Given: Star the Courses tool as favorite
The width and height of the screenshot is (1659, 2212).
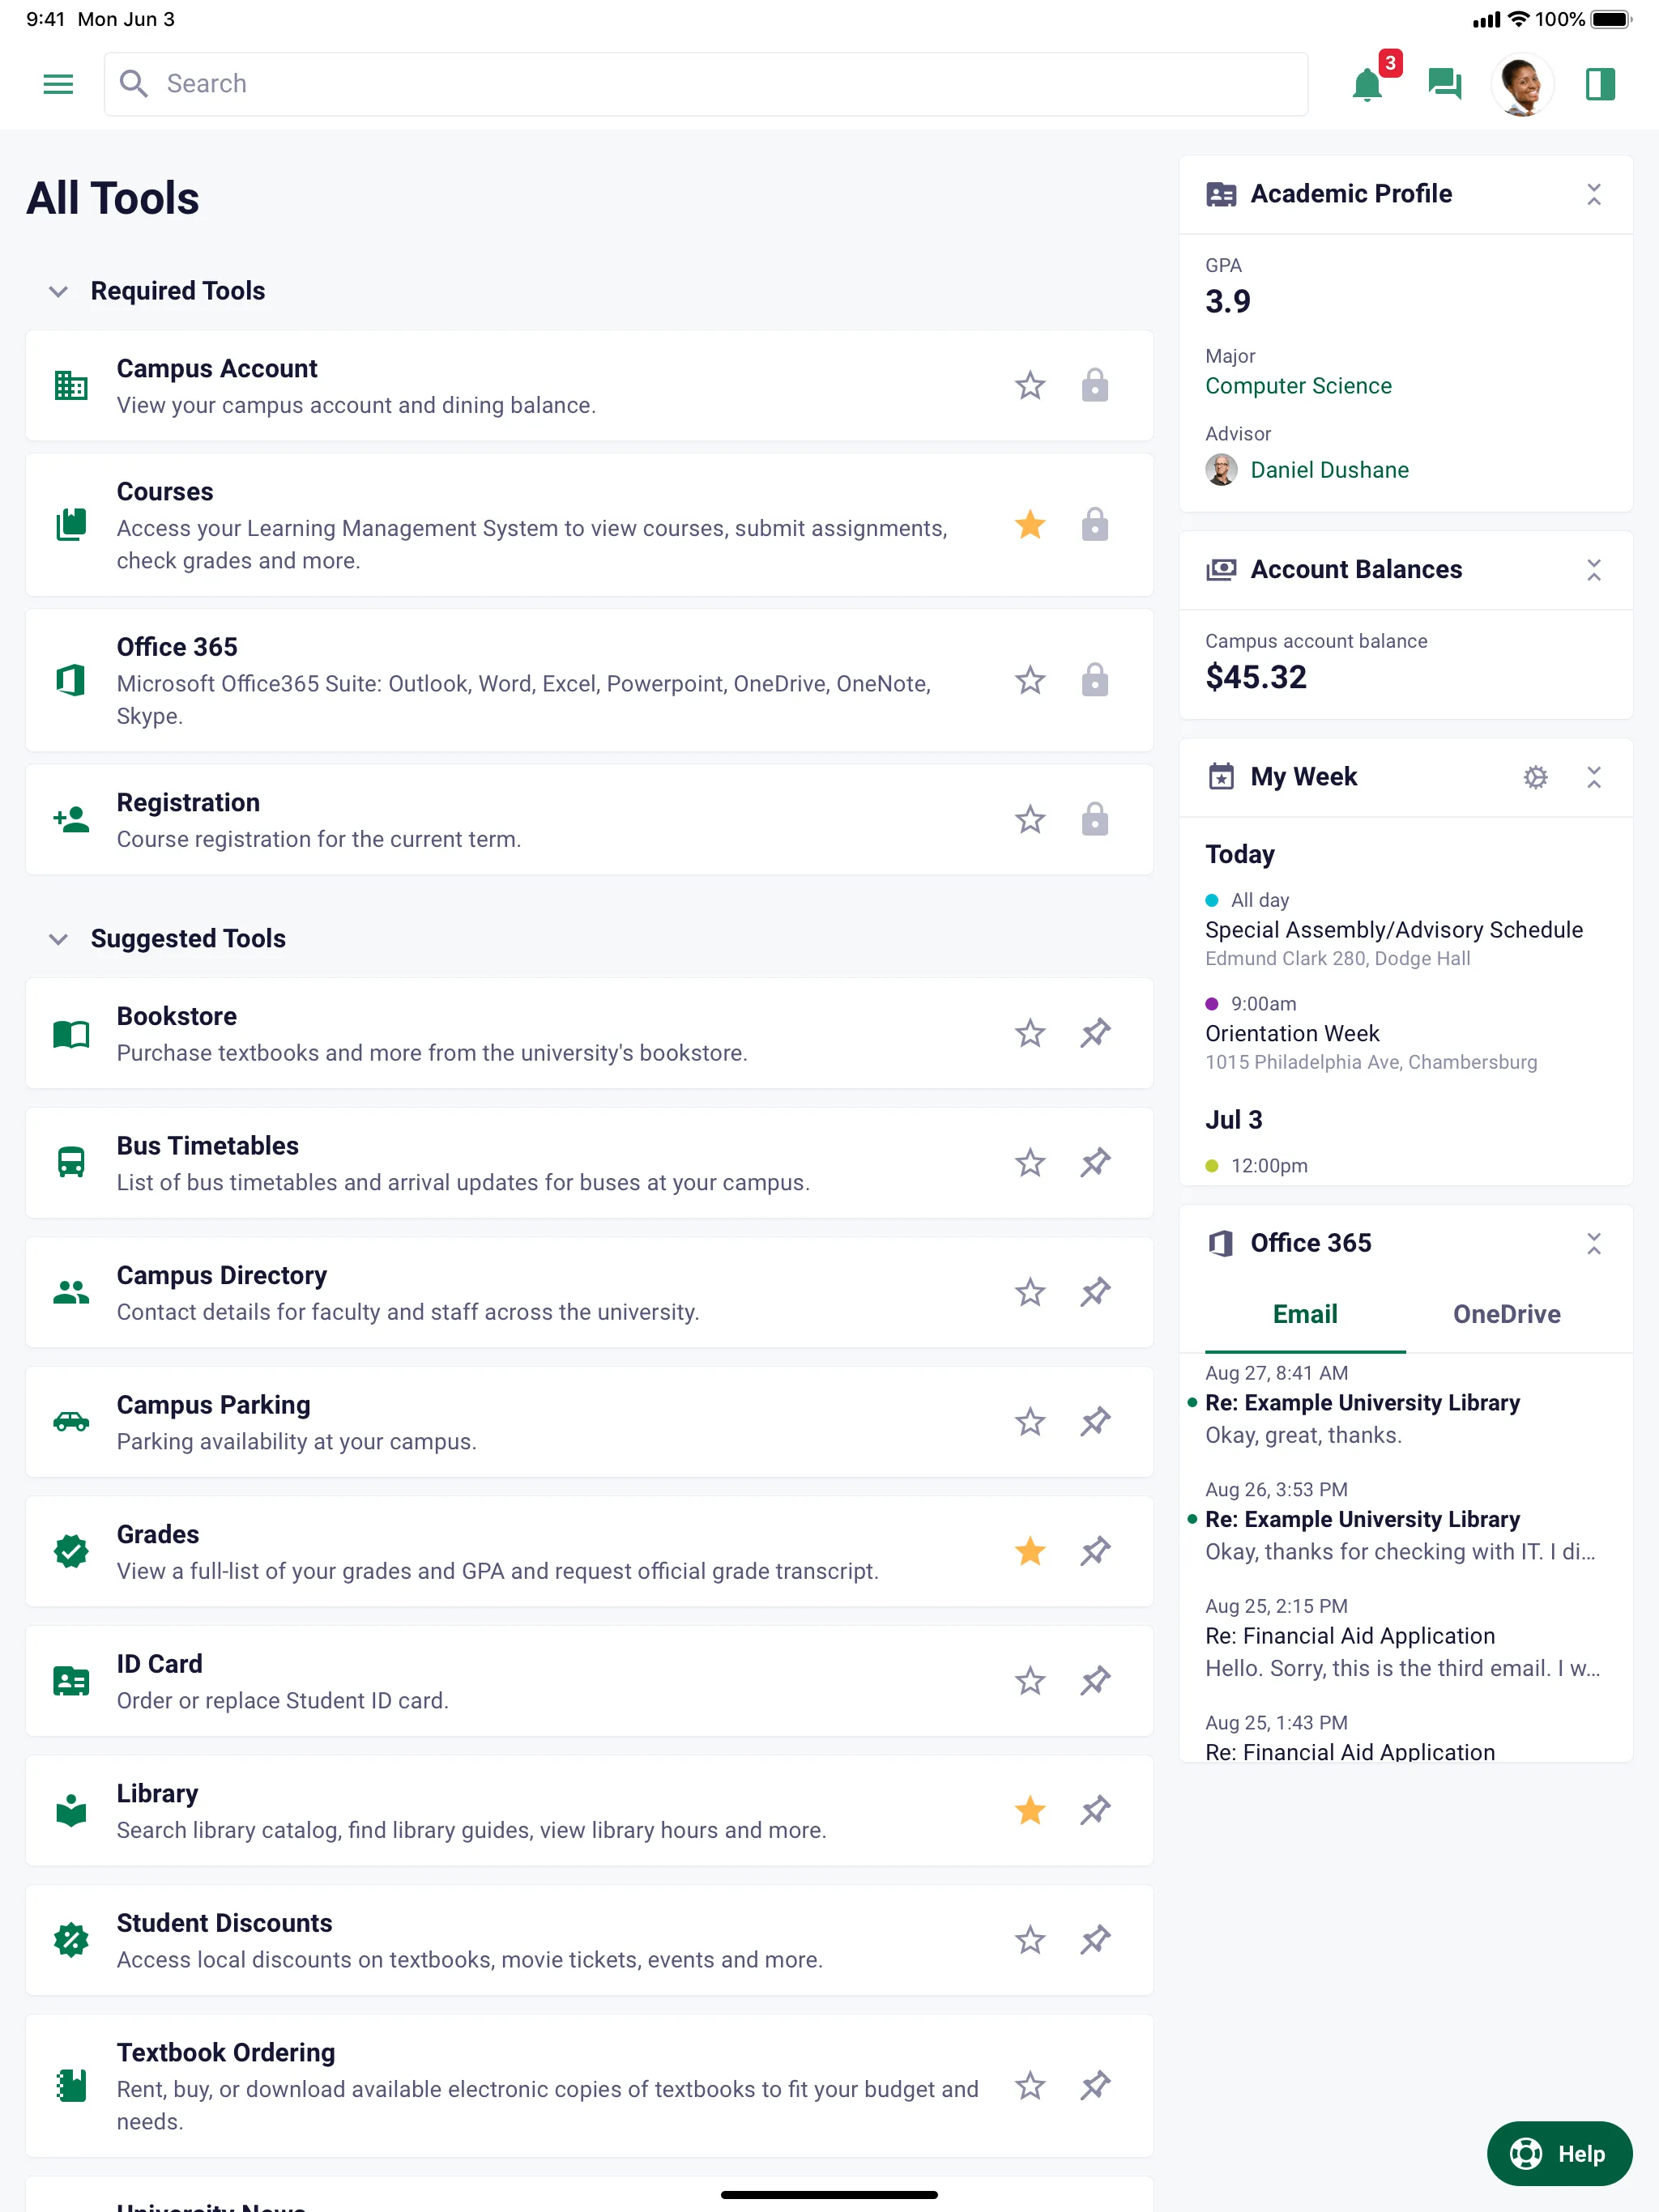Looking at the screenshot, I should 1030,525.
